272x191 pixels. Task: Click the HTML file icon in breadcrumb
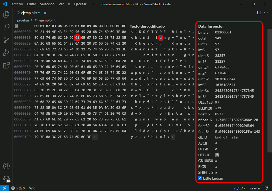tap(36, 20)
